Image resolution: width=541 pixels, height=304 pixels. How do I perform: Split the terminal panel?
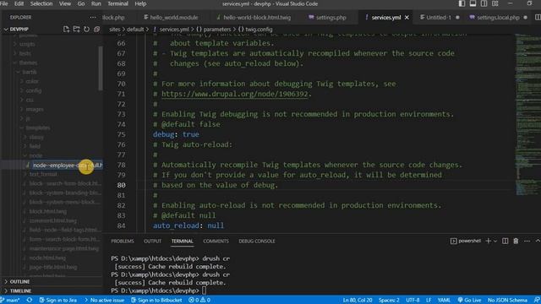pos(505,241)
